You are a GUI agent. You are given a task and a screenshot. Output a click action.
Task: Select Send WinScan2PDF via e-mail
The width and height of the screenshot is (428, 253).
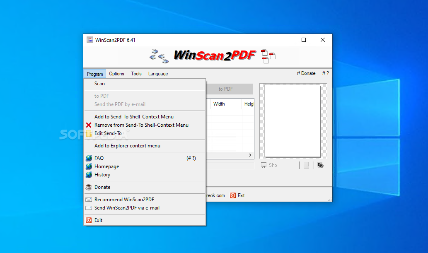click(145, 208)
